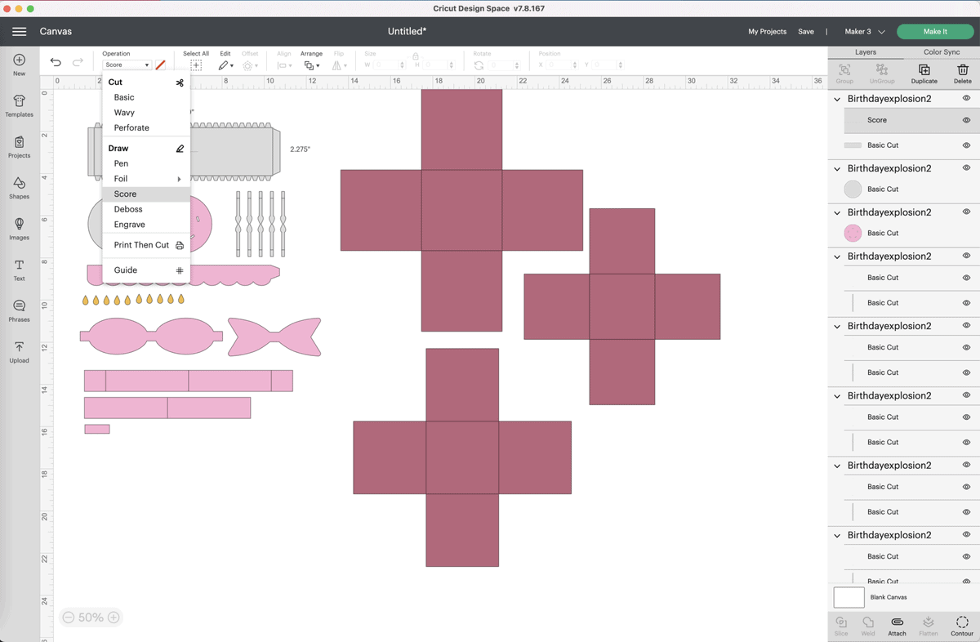
Task: Choose Perforate from the Operation menu
Action: pyautogui.click(x=131, y=127)
